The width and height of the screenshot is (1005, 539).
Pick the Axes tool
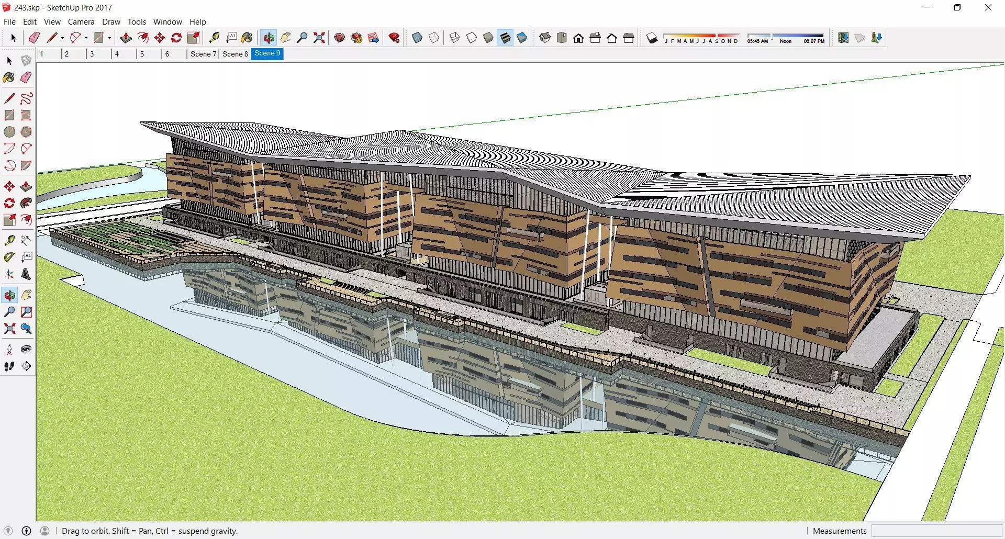click(x=9, y=274)
